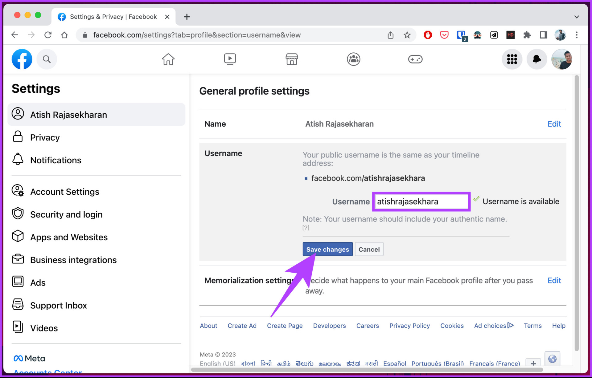
Task: Add a language with the plus button
Action: pos(533,363)
